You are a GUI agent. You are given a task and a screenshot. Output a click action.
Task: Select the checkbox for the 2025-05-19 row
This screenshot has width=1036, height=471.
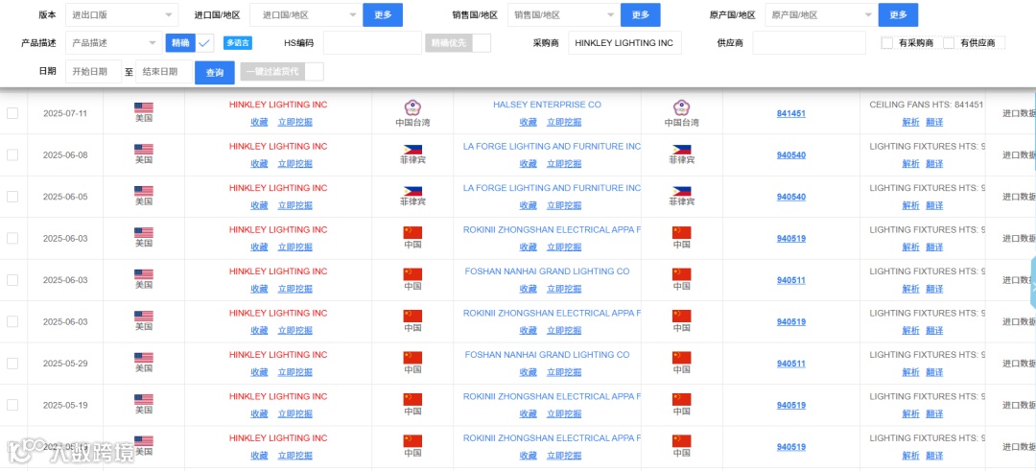coord(12,404)
